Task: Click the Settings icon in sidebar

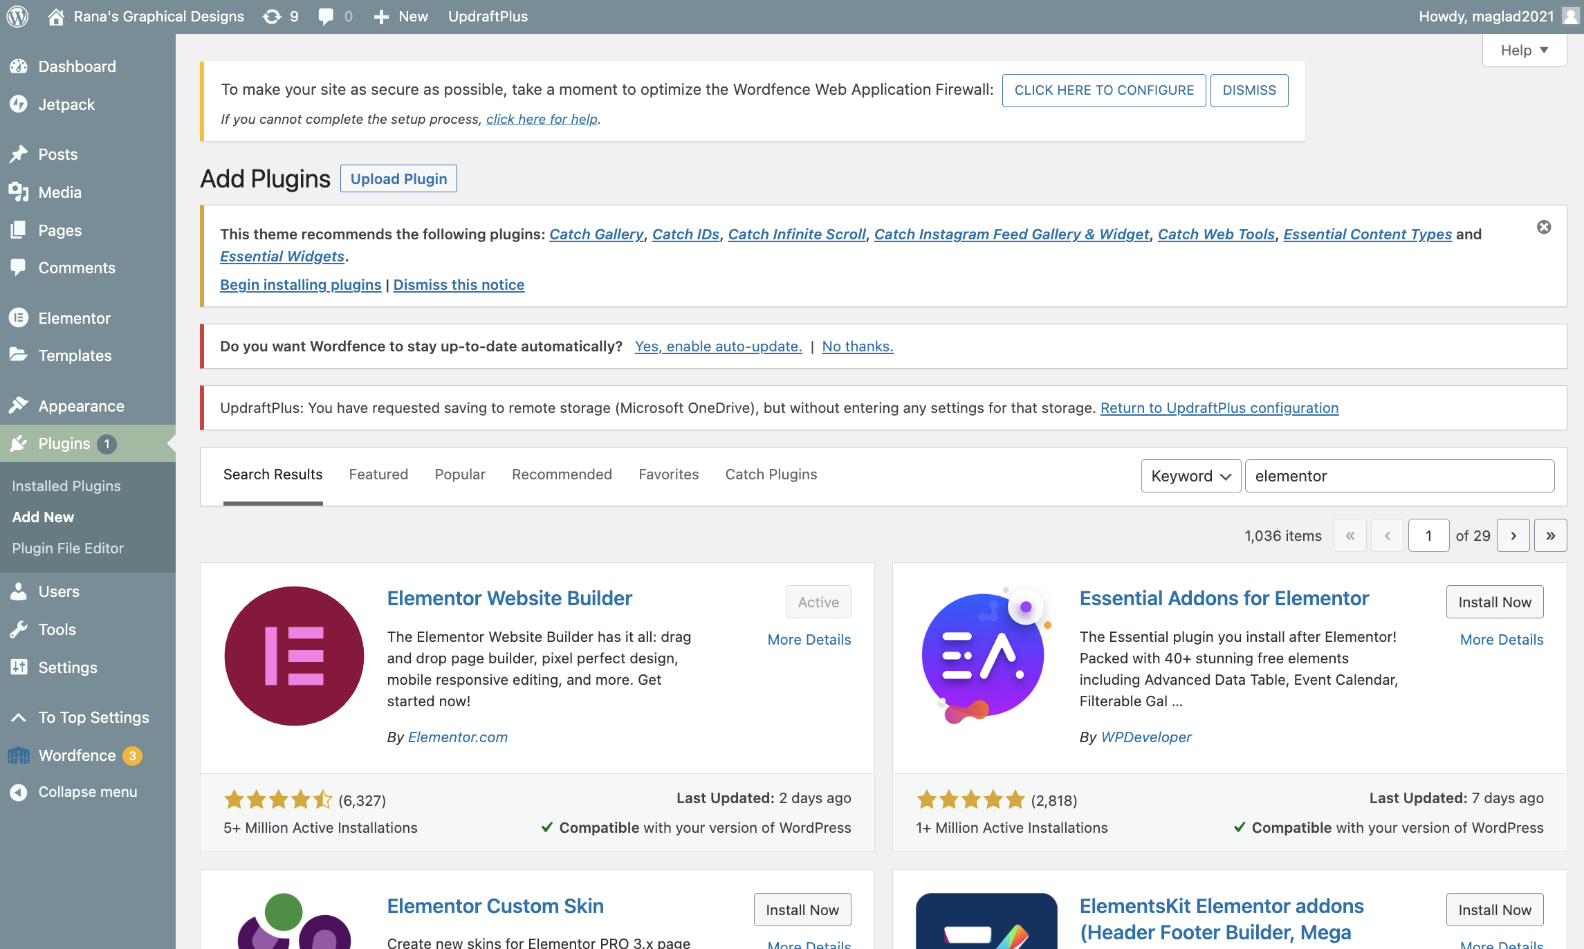Action: pyautogui.click(x=19, y=667)
